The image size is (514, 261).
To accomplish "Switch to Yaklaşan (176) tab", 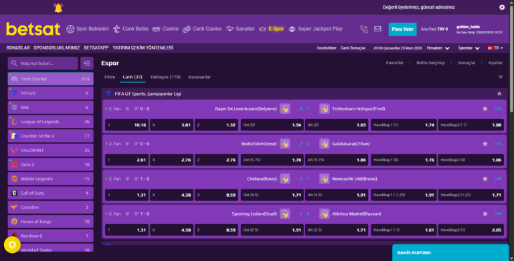I will [165, 77].
